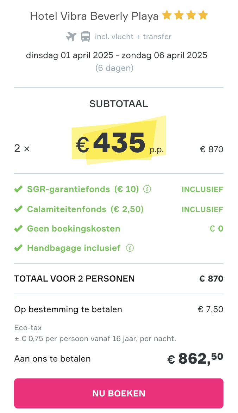Click the bus transfer icon
Image resolution: width=238 pixels, height=413 pixels.
[85, 36]
